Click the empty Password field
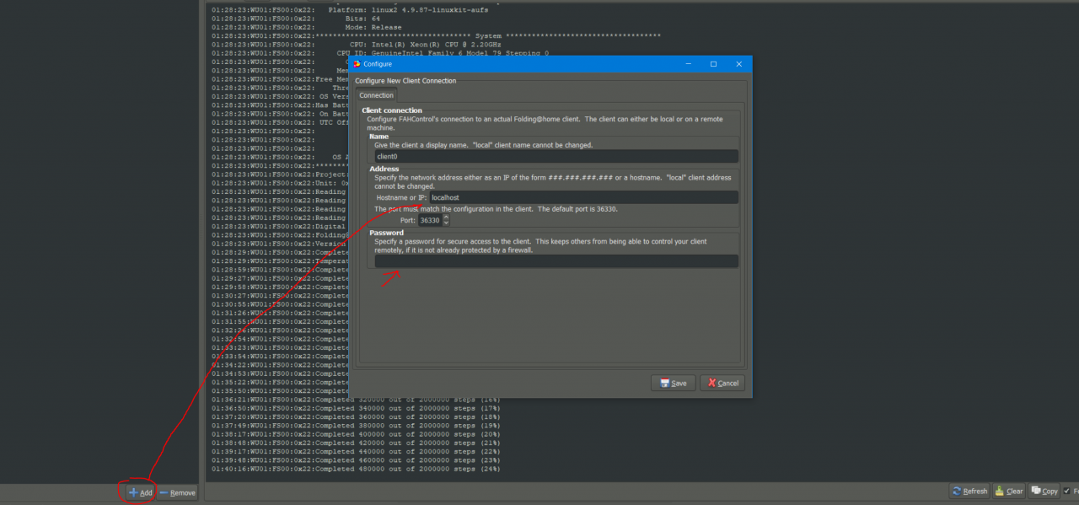The width and height of the screenshot is (1079, 505). tap(556, 261)
